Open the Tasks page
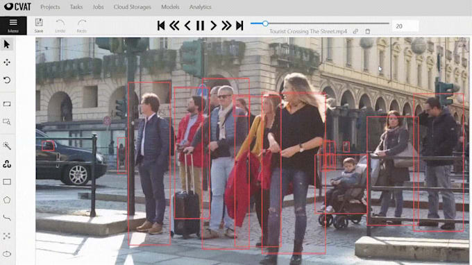The image size is (472, 265). [76, 7]
